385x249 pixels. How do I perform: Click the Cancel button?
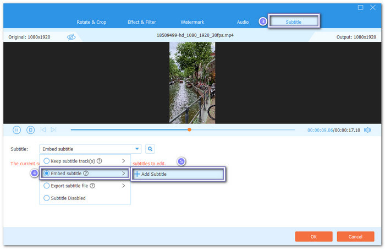coord(355,237)
